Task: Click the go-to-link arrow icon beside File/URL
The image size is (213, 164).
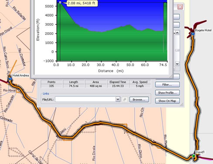Action: pos(125,99)
